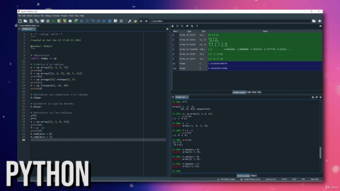The height and width of the screenshot is (191, 340).
Task: Click the Save all files icon
Action: pyautogui.click(x=37, y=21)
